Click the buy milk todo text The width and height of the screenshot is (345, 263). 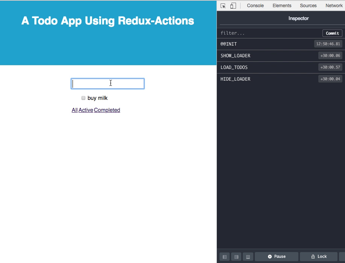pyautogui.click(x=97, y=98)
